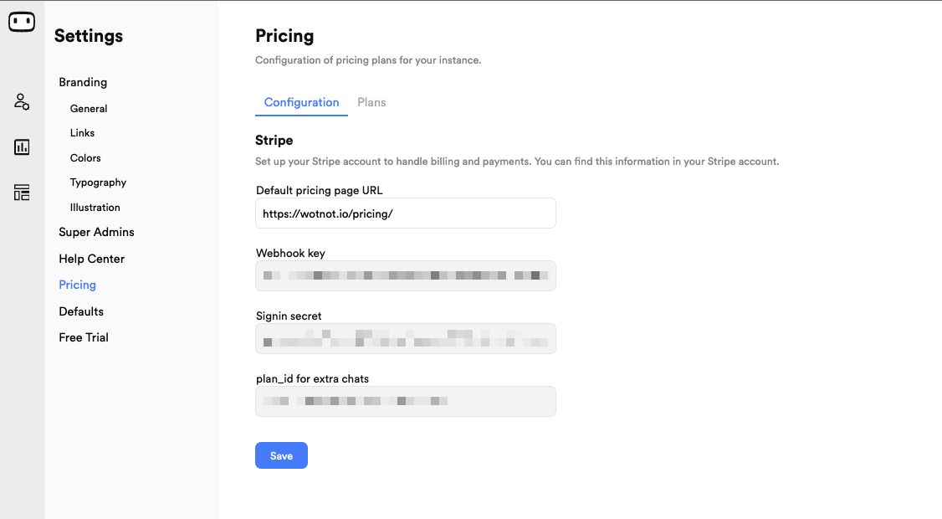The width and height of the screenshot is (942, 519).
Task: Open the user accounts management icon
Action: 22,101
